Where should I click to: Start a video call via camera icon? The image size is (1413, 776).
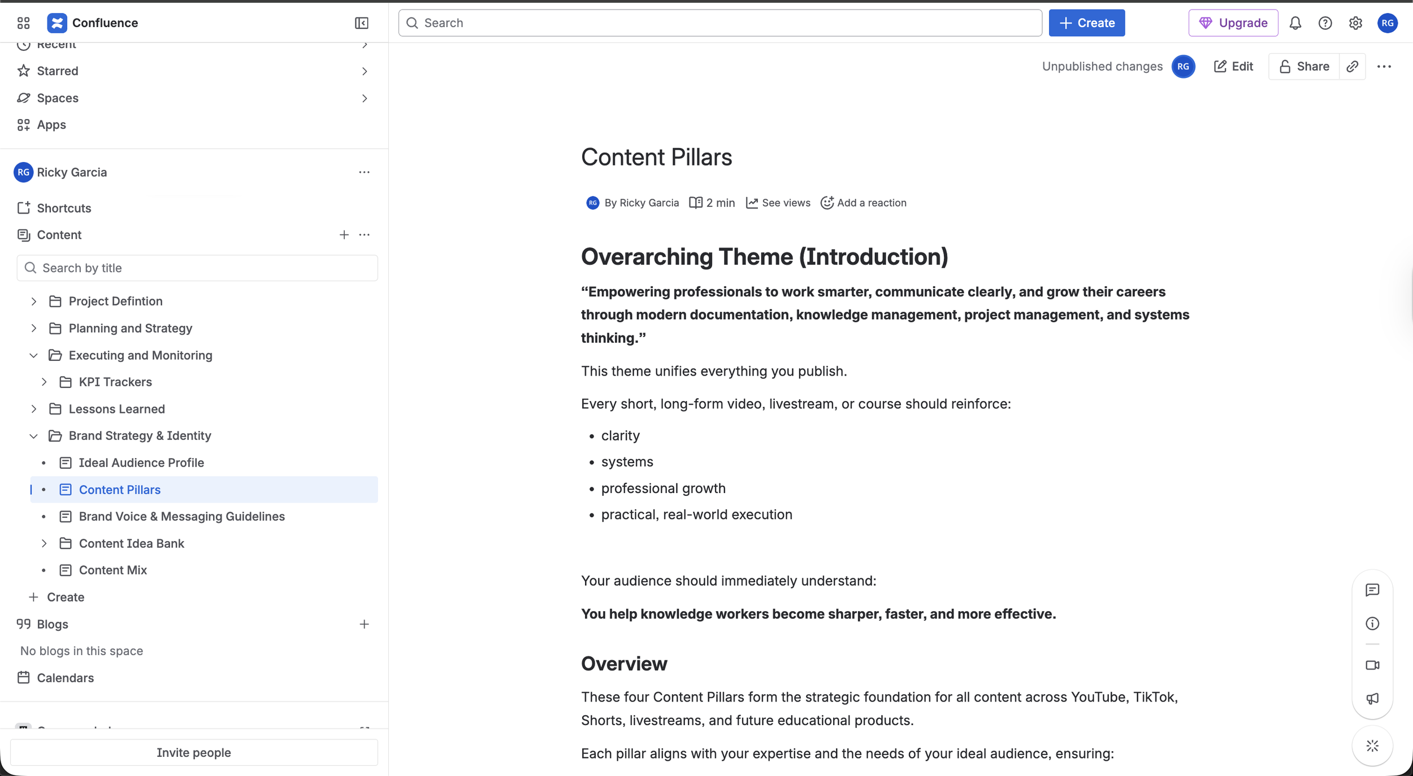tap(1373, 665)
